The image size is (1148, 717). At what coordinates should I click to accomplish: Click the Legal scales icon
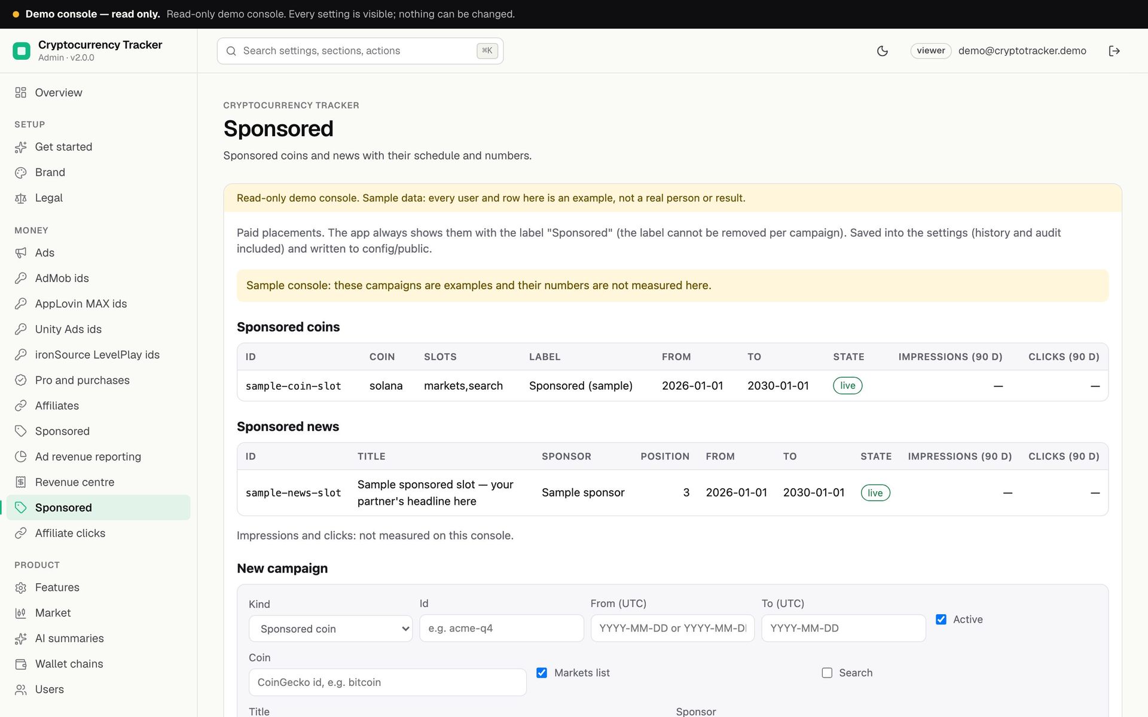[21, 198]
